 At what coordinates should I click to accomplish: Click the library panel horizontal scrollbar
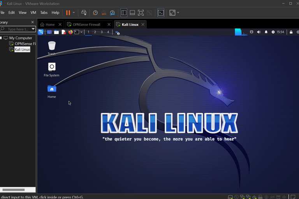pos(14,190)
